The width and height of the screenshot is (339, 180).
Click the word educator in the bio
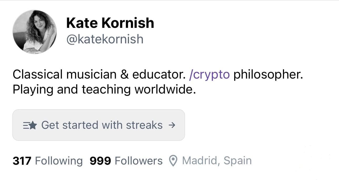tap(158, 75)
